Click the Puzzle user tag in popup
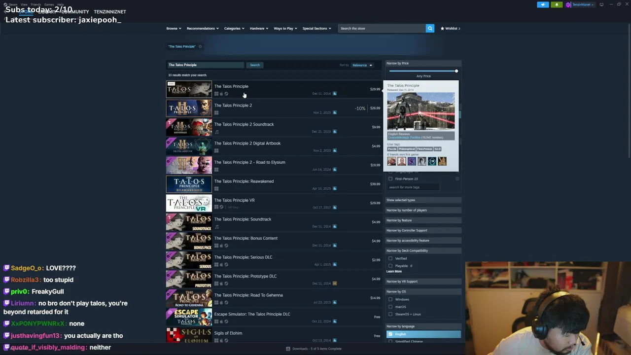The image size is (631, 355). click(392, 149)
